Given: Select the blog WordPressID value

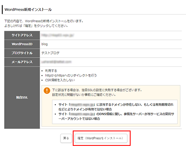Looking at the screenshot, I should (x=45, y=44).
